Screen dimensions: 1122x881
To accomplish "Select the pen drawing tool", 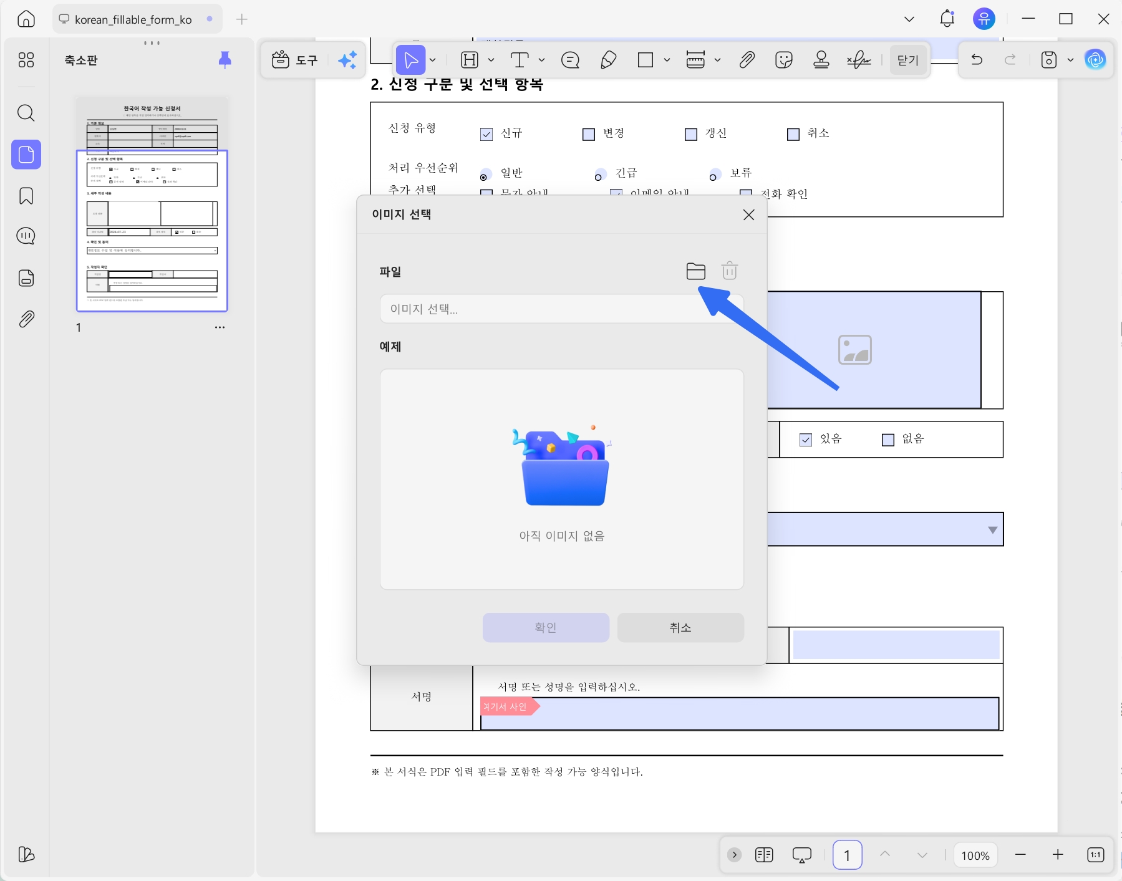I will click(x=608, y=60).
